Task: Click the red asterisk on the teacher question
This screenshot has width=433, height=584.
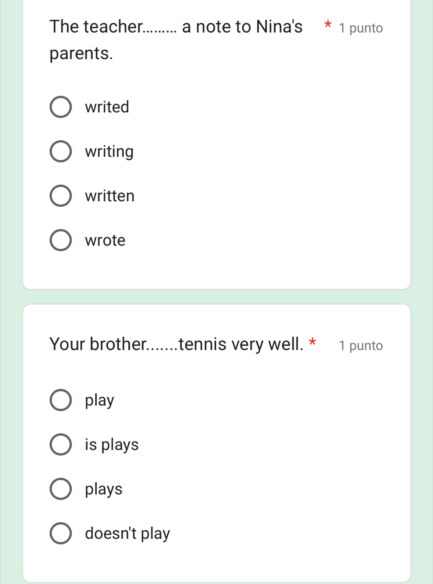Action: tap(327, 25)
